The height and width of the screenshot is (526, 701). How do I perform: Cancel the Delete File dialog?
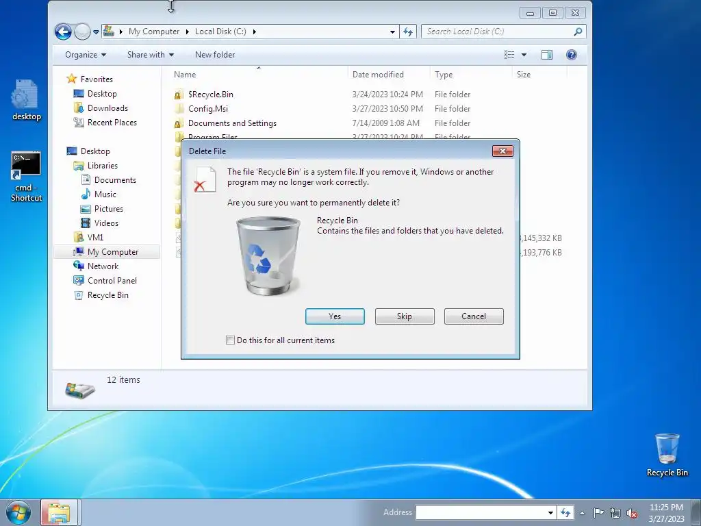474,316
